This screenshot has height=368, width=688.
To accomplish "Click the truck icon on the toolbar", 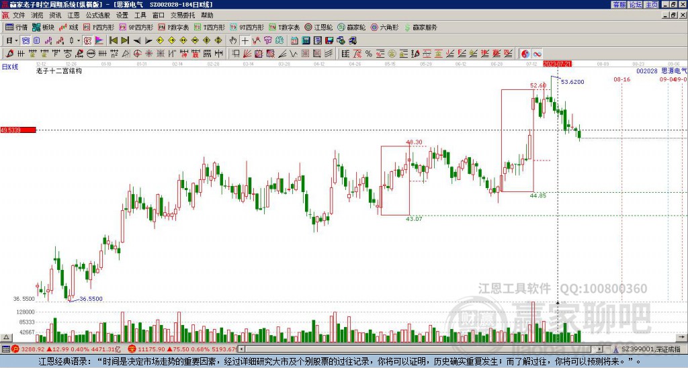I will pos(352,40).
